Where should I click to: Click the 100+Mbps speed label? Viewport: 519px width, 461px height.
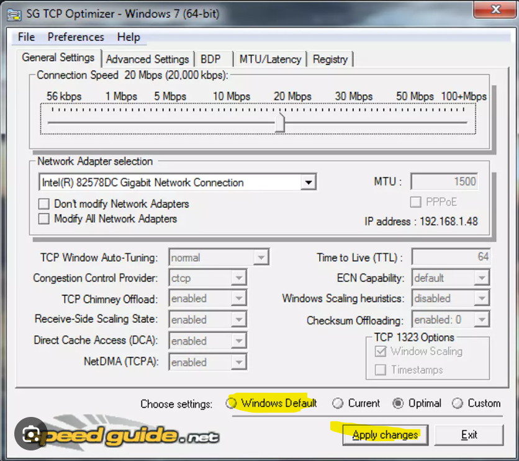(x=464, y=96)
